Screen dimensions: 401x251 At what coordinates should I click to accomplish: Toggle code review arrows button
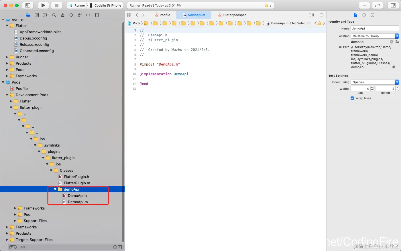378,5
